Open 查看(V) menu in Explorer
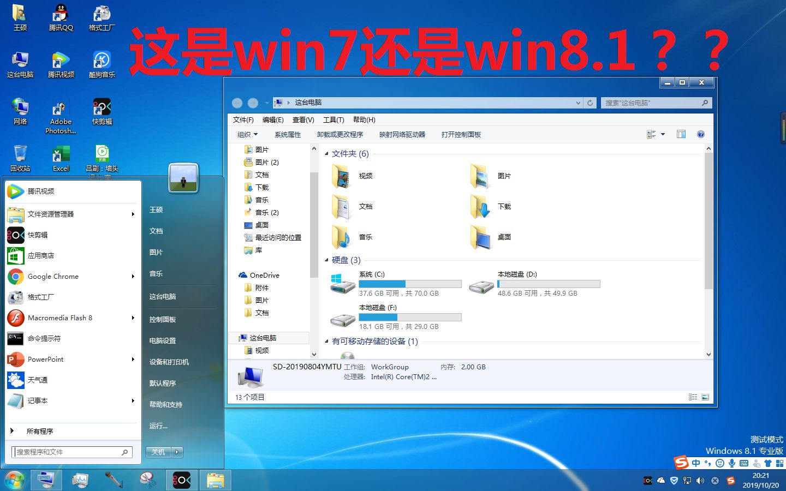Viewport: 786px width, 491px height. click(x=303, y=119)
